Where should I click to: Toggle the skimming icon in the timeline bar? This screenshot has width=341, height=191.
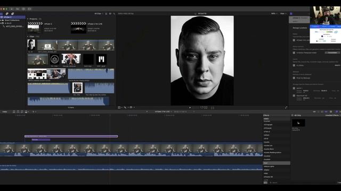[314, 112]
